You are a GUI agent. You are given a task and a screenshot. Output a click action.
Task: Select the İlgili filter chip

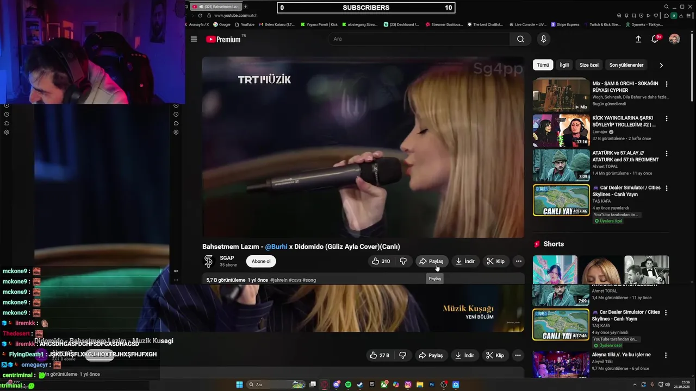pyautogui.click(x=564, y=65)
